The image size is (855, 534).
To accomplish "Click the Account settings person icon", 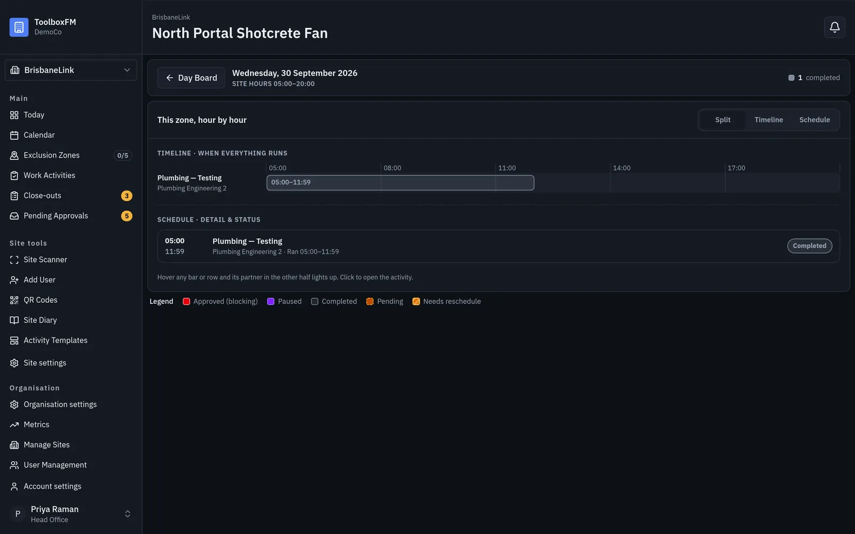I will pyautogui.click(x=14, y=486).
